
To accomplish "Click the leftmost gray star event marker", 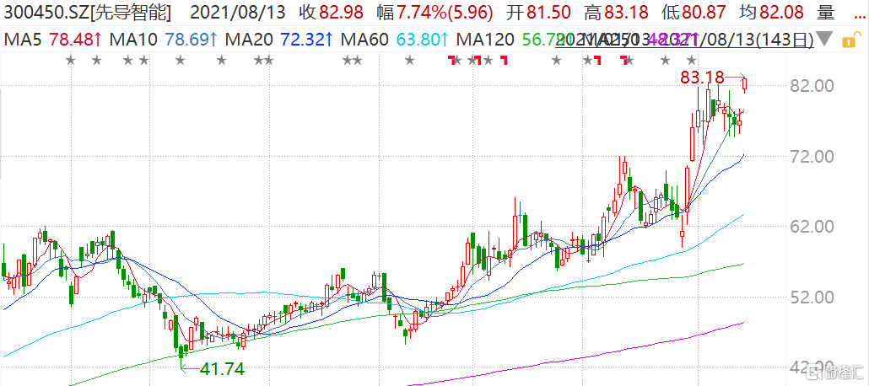I will pyautogui.click(x=70, y=60).
